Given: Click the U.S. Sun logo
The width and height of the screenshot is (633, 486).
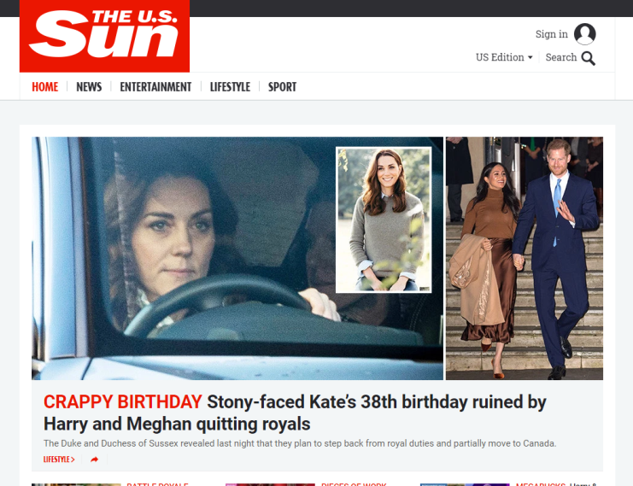Looking at the screenshot, I should click(104, 36).
